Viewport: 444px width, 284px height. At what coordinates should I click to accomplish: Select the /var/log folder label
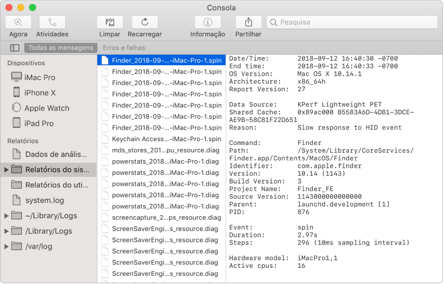click(39, 246)
